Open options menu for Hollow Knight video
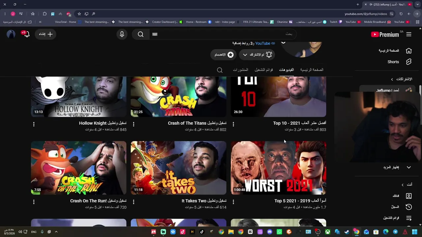The image size is (422, 237). pyautogui.click(x=34, y=124)
